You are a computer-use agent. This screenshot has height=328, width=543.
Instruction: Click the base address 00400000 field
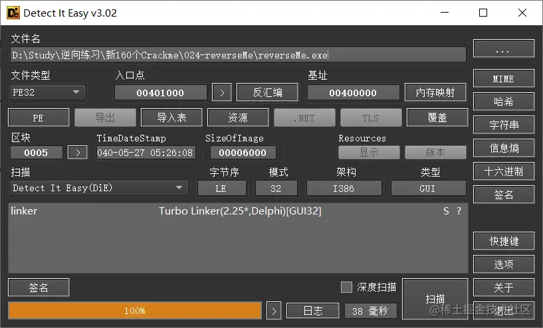click(353, 93)
